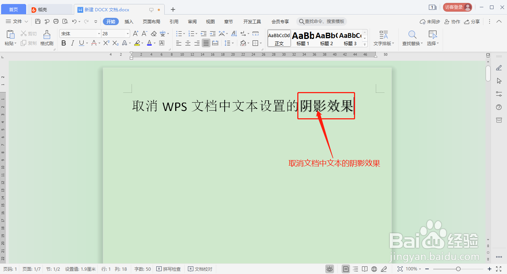Click the Redo arrow icon
The height and width of the screenshot is (274, 507).
coord(86,21)
